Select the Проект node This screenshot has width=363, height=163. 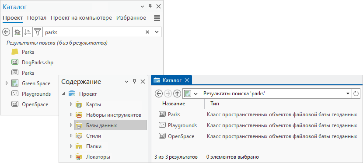pos(88,94)
